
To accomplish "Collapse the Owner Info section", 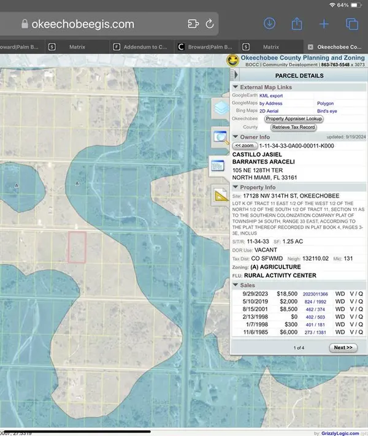I will [x=236, y=137].
